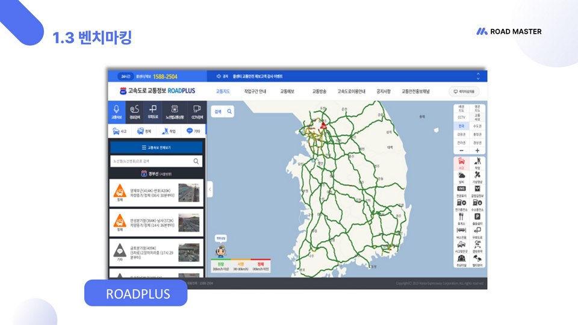Screen dimensions: 578x325
Task: Switch to 영문지도 English map
Action: coord(477,109)
